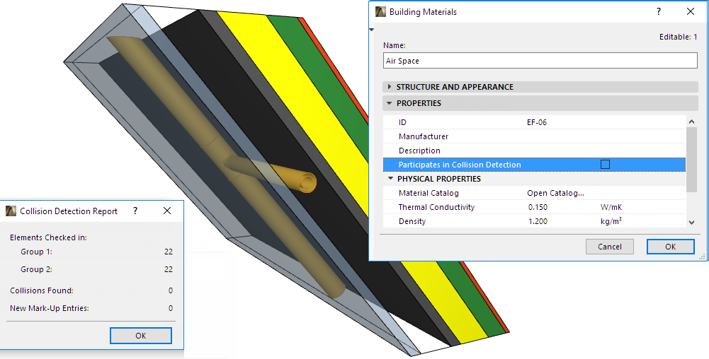The height and width of the screenshot is (359, 709).
Task: Collapse the Physical Properties group
Action: tap(391, 179)
